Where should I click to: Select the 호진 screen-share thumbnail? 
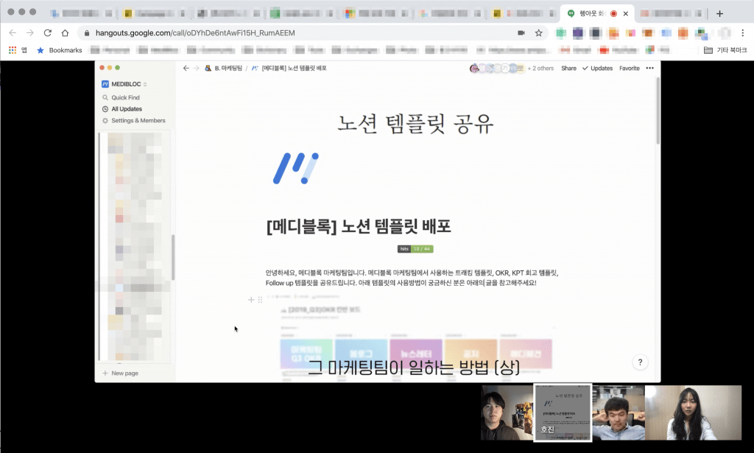click(563, 412)
